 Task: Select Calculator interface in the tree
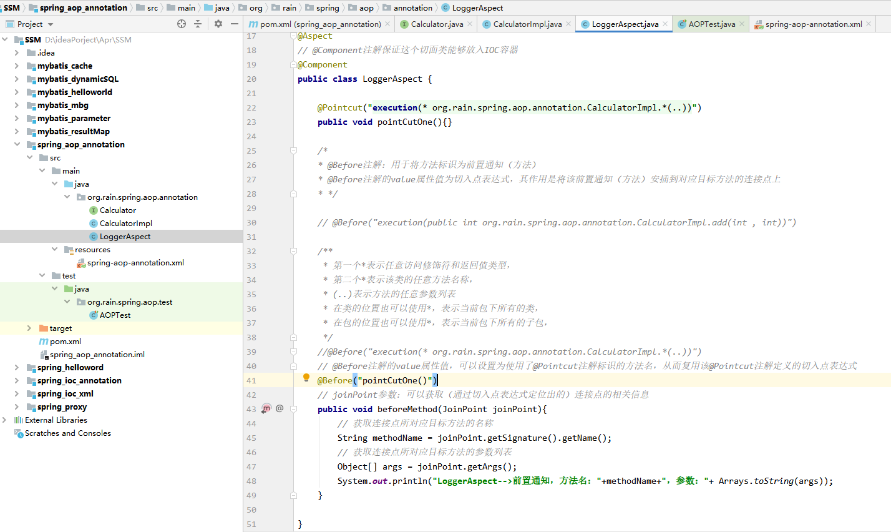click(117, 210)
